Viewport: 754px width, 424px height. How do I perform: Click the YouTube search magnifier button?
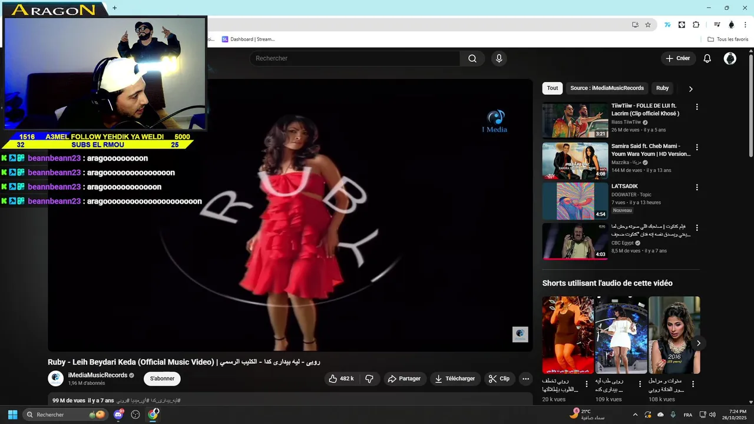coord(472,58)
